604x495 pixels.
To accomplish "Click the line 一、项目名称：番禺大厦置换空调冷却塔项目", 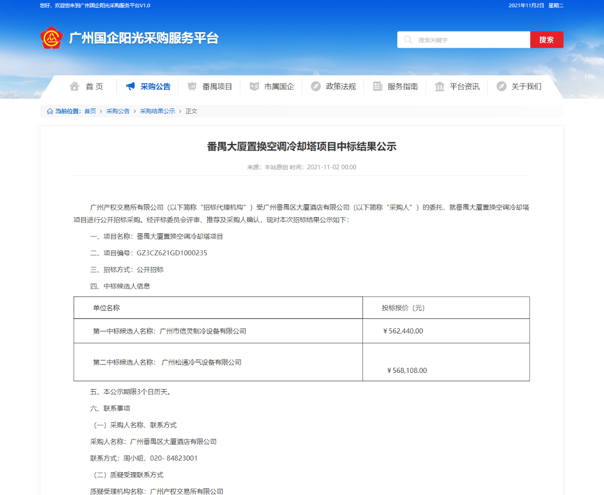I will pos(157,236).
